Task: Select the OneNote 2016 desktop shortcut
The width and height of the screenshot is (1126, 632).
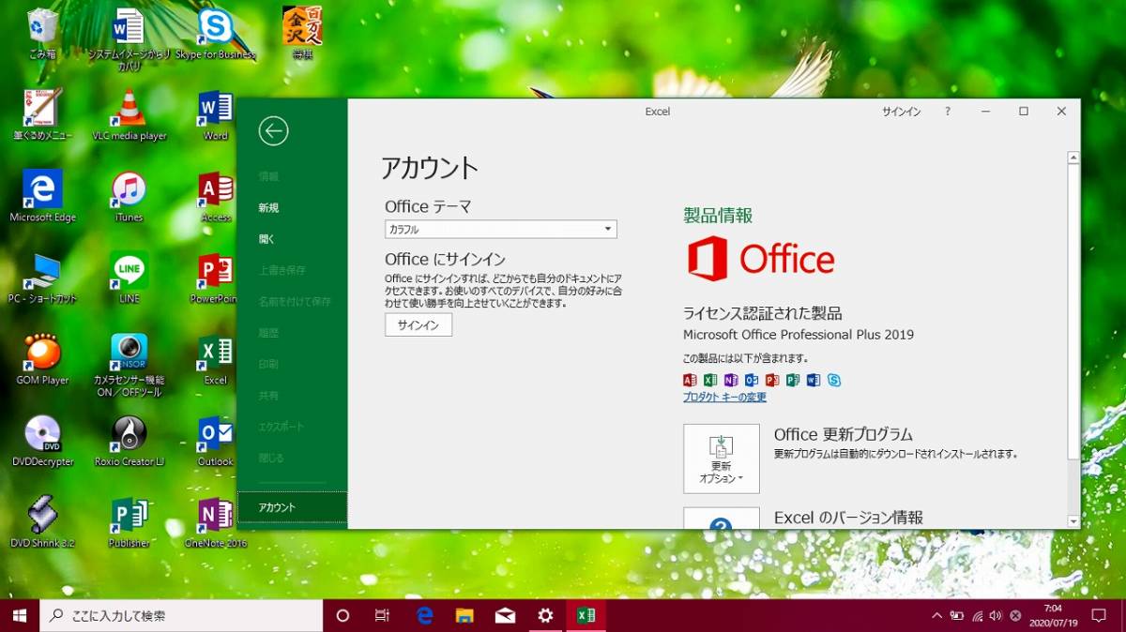Action: 216,523
